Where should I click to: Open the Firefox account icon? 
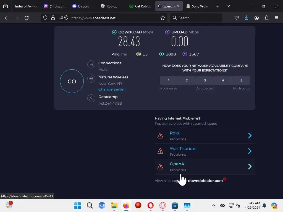click(256, 18)
